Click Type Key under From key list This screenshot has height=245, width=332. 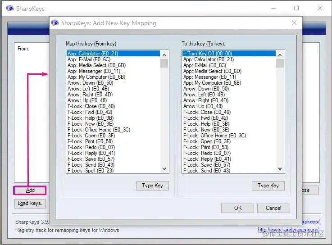point(152,186)
